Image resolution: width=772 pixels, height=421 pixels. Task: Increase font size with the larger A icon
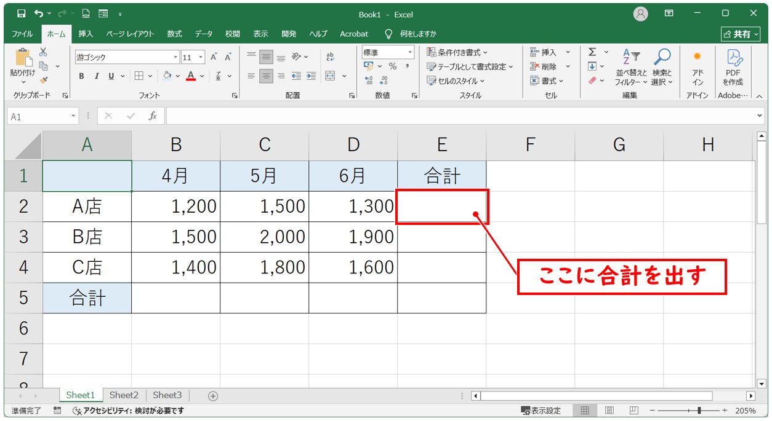click(x=214, y=57)
